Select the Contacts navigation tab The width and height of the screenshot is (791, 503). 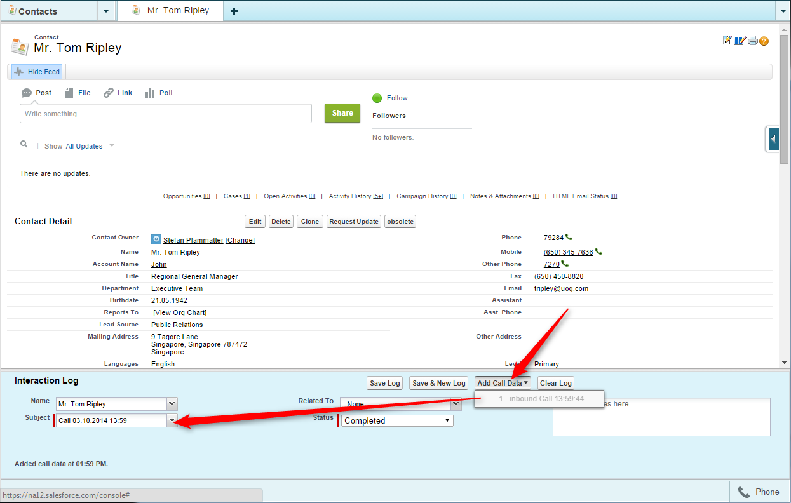click(x=49, y=11)
